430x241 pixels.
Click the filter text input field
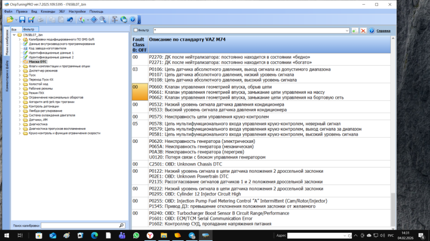249,30
